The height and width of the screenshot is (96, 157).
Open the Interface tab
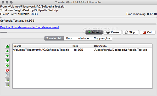[x=83, y=38]
